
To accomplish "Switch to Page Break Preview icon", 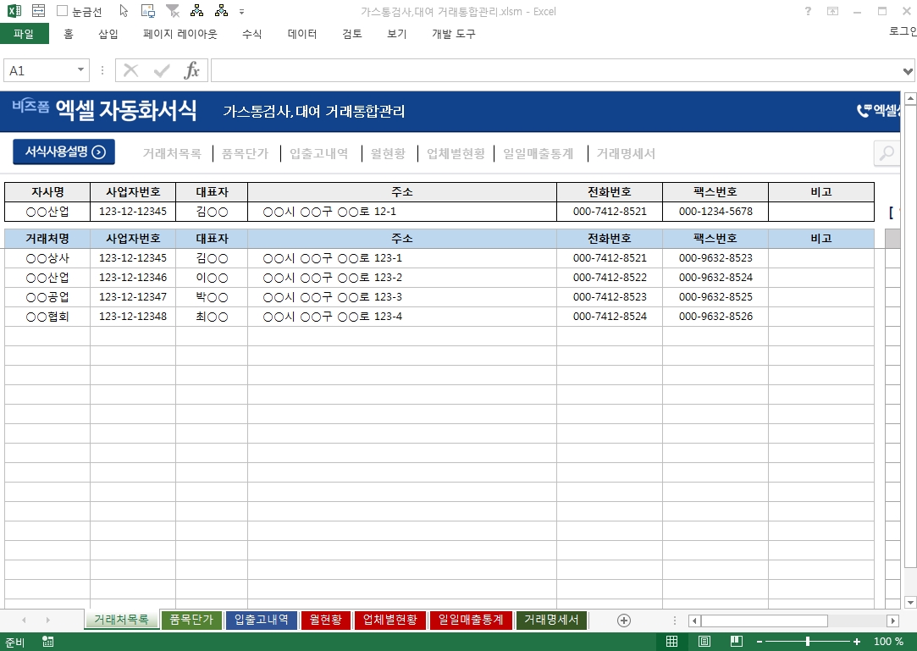I will [x=737, y=642].
